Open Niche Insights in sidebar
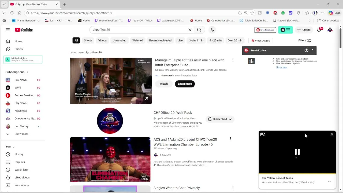 point(23,59)
